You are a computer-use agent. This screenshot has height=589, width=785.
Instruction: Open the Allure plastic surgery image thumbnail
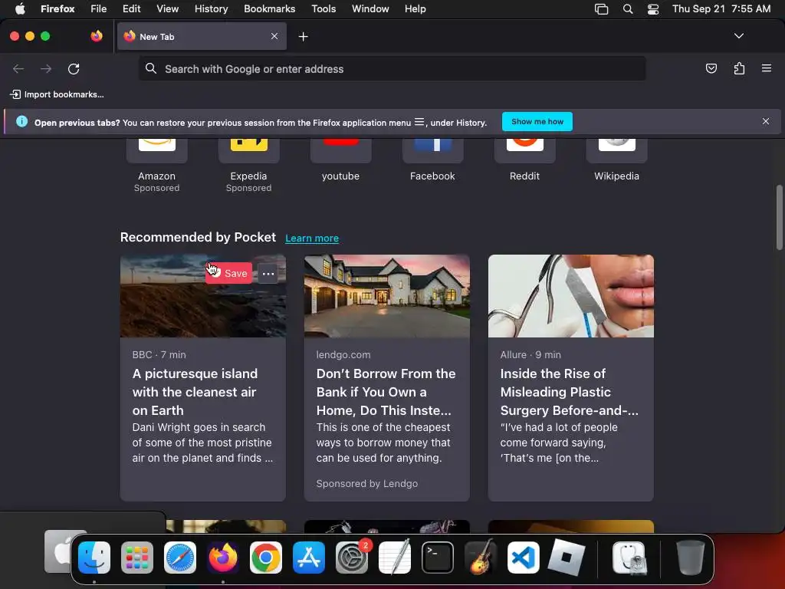pos(570,296)
